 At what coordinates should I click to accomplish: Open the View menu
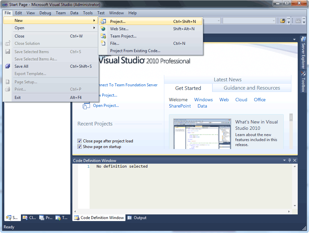[31, 13]
